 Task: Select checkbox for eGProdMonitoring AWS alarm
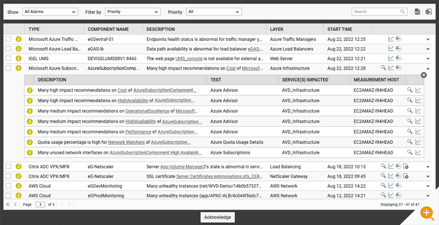click(8, 195)
